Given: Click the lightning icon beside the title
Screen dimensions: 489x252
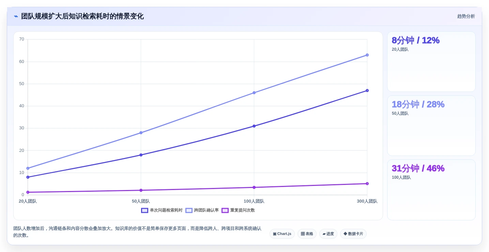Looking at the screenshot, I should 16,16.
